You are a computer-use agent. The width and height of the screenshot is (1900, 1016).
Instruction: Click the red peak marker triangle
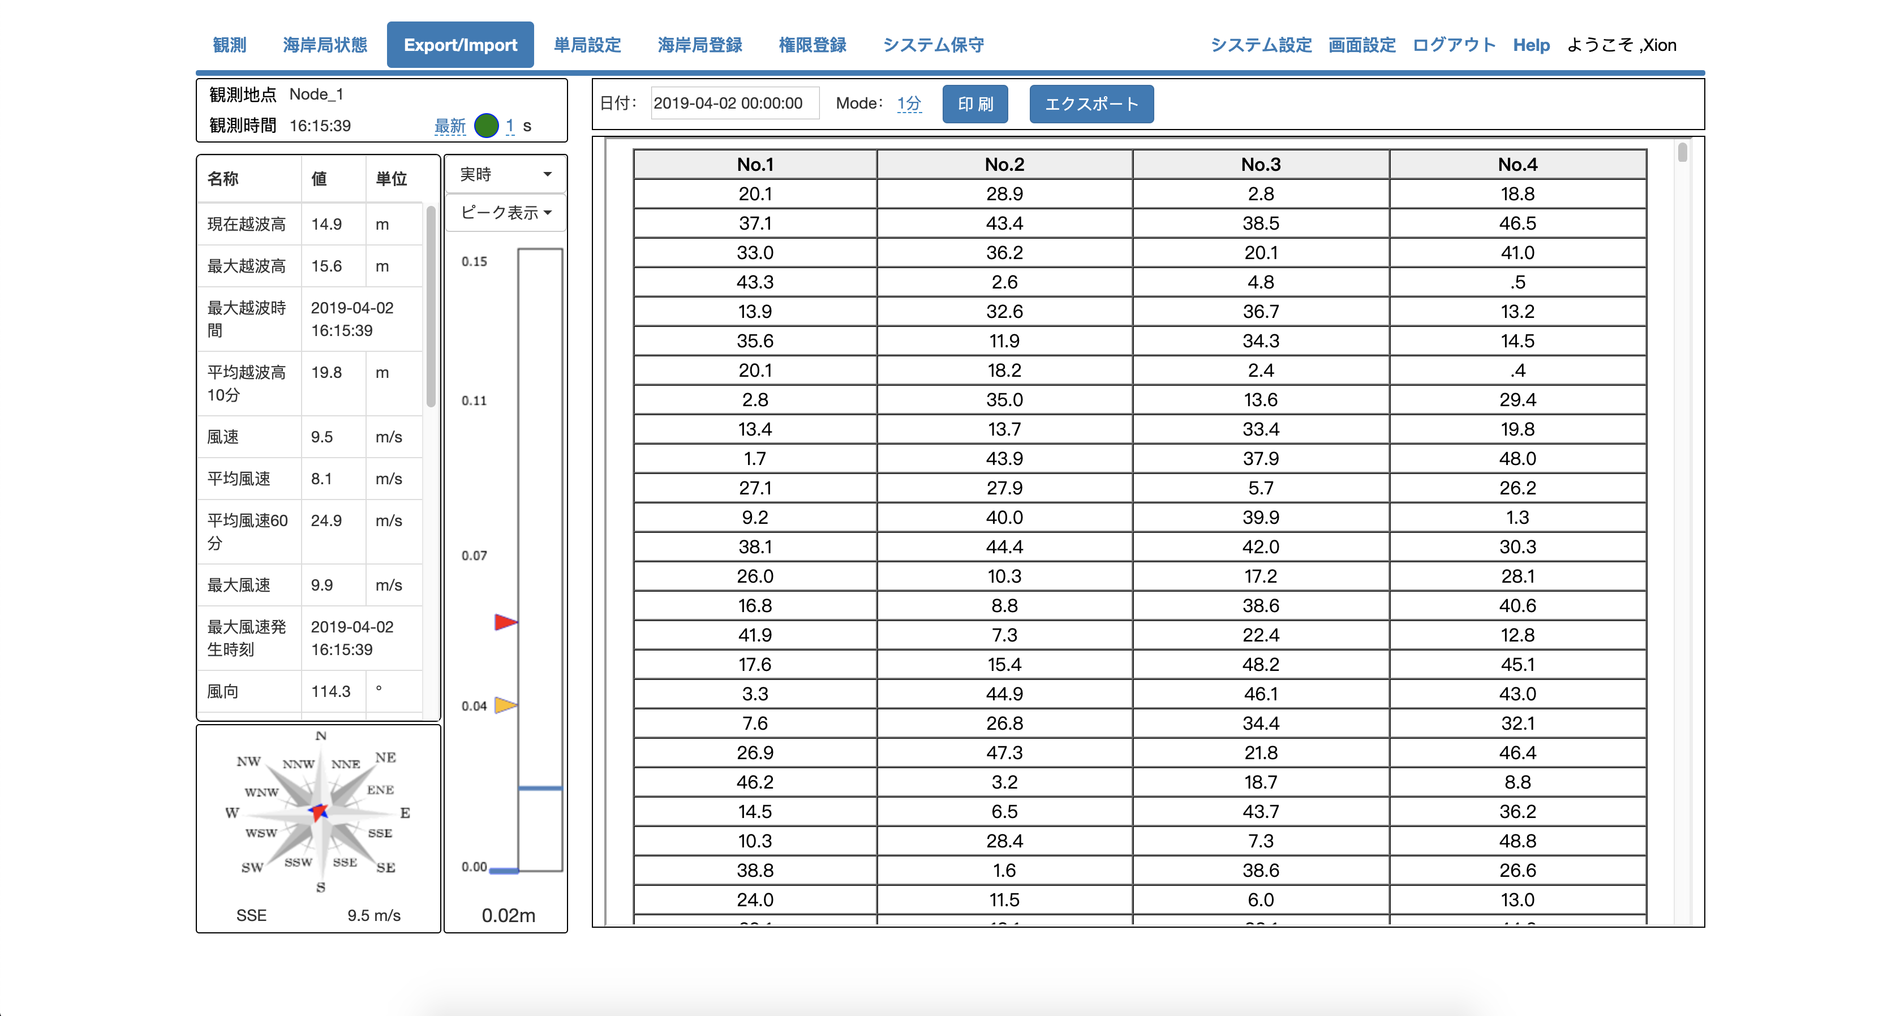pyautogui.click(x=505, y=622)
